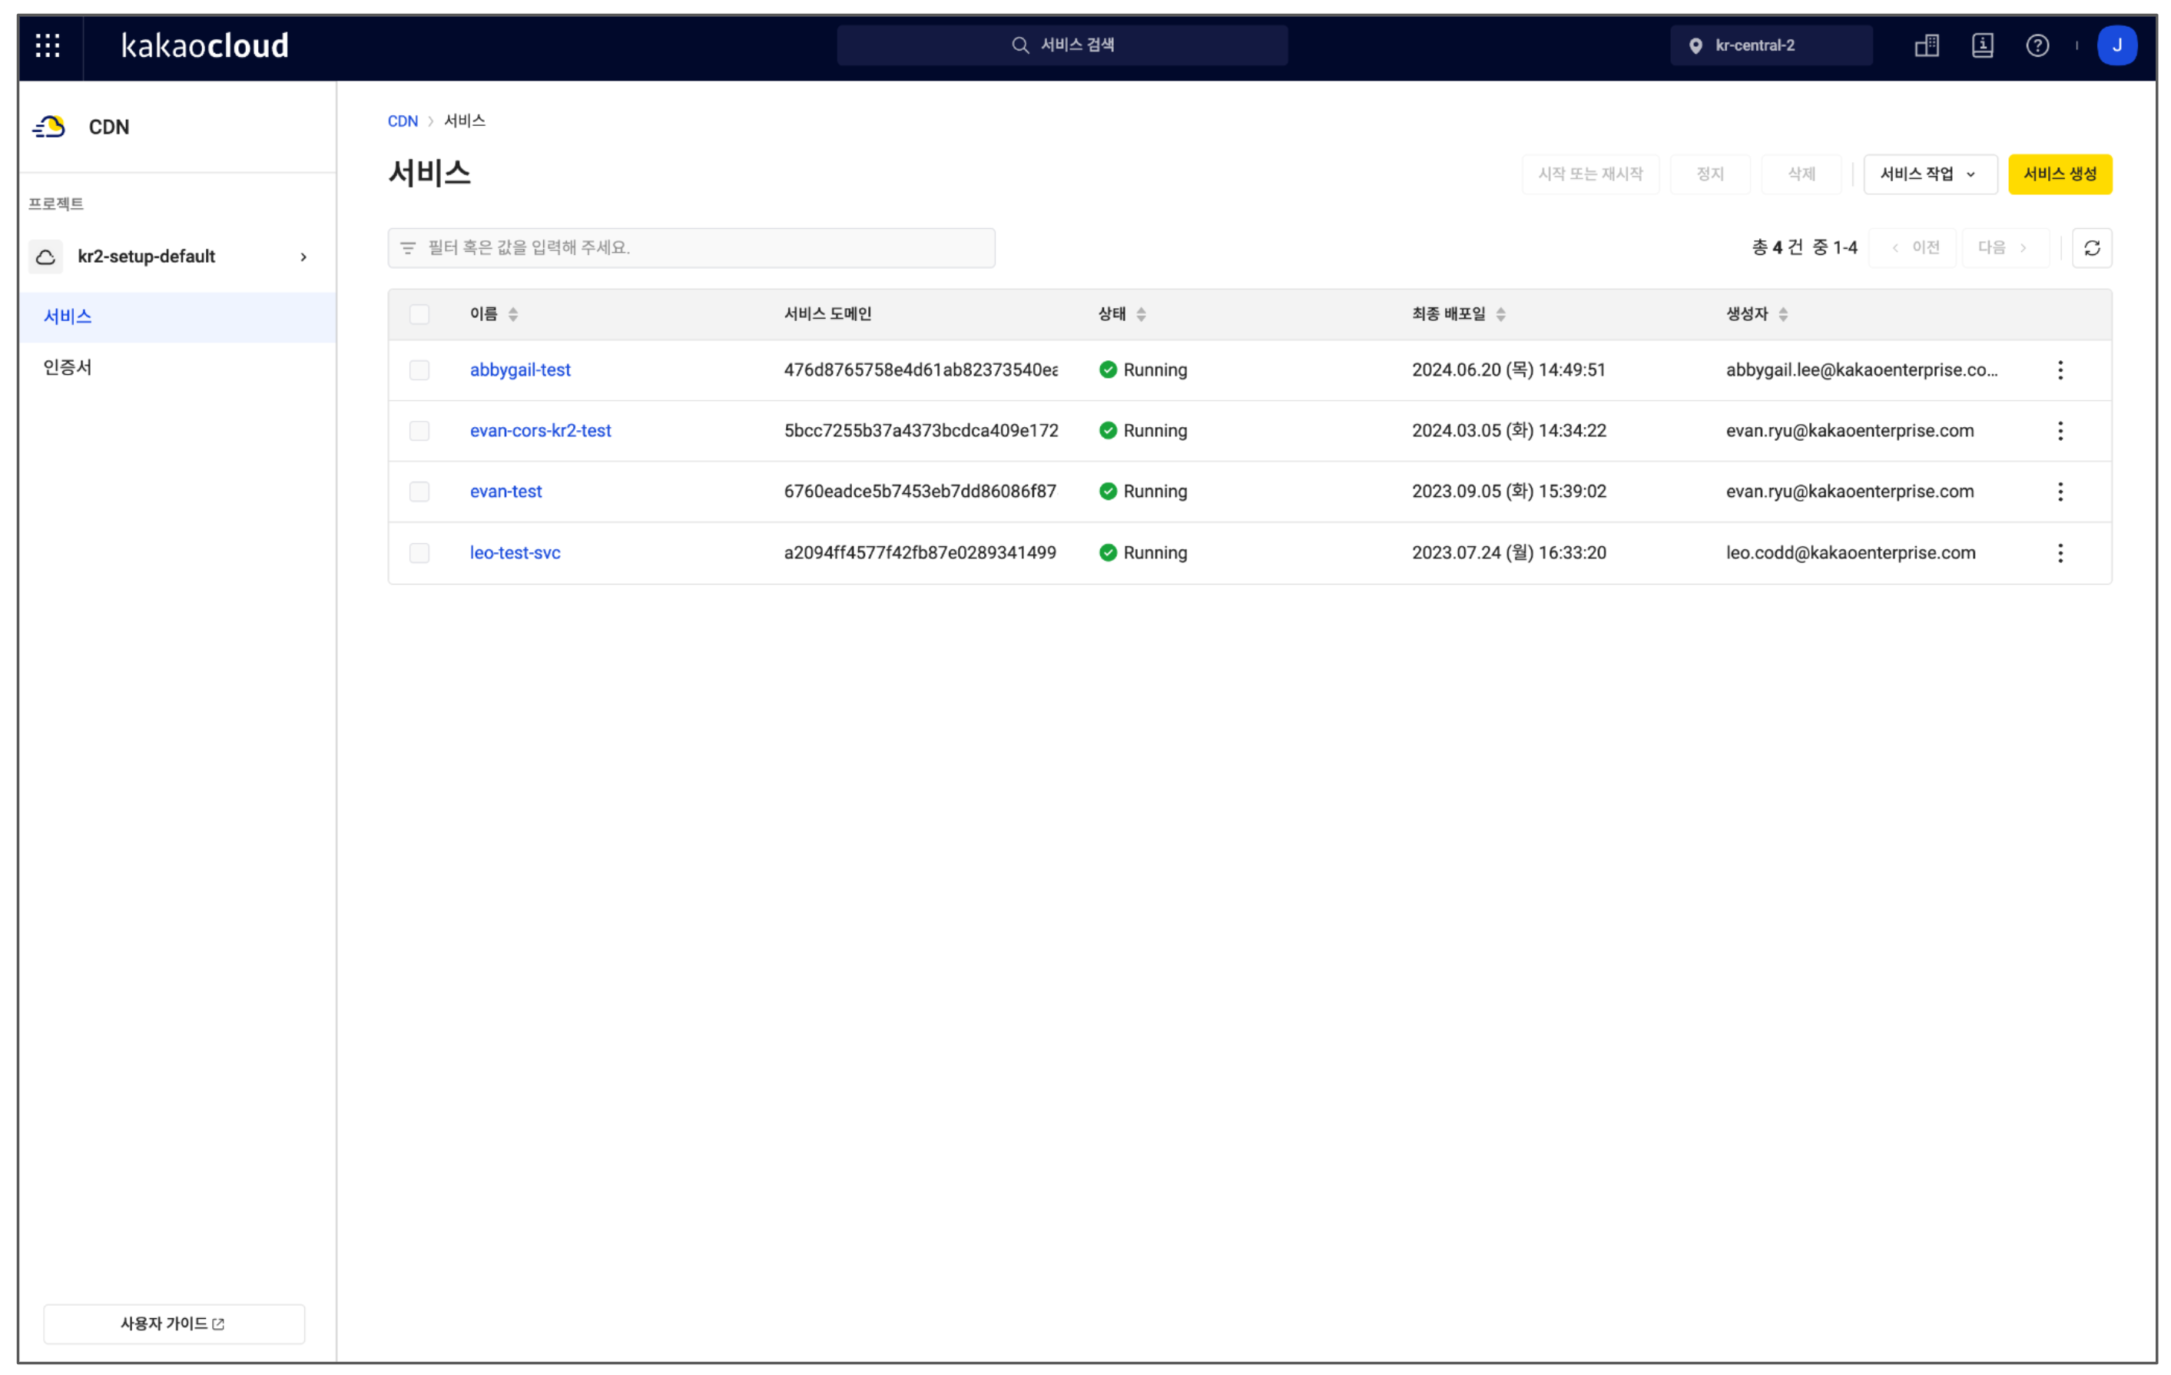Click domain 6760eadce5b7453eb7dd86086f87

coord(920,492)
